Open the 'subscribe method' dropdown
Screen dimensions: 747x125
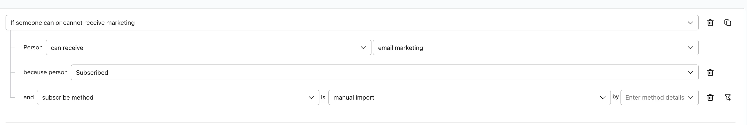pos(178,98)
